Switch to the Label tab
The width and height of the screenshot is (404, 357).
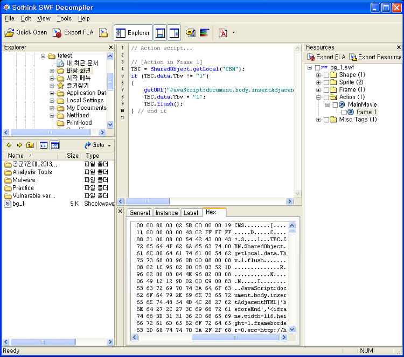tap(191, 213)
